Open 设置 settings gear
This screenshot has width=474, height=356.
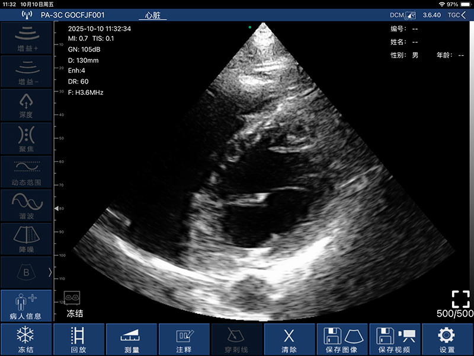tap(447, 339)
